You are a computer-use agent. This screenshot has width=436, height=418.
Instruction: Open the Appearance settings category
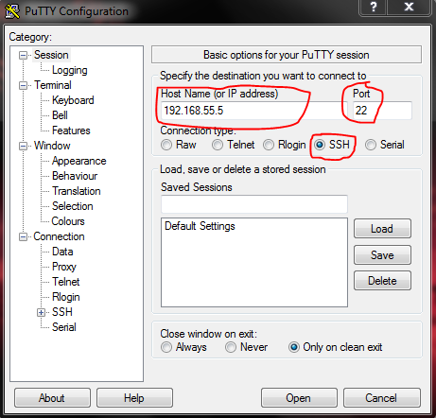coord(79,161)
